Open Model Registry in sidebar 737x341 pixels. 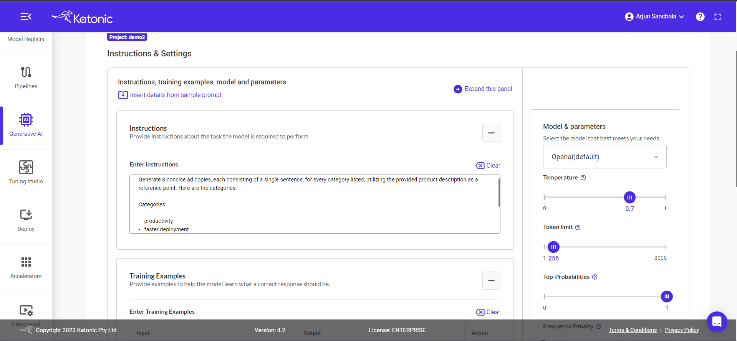(26, 39)
